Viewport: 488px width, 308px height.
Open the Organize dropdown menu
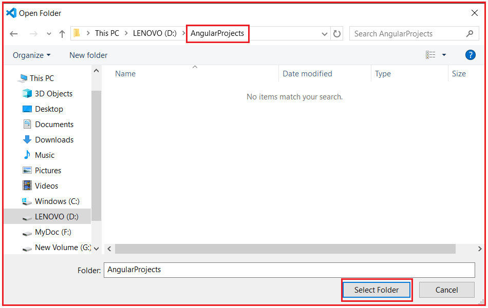point(32,55)
